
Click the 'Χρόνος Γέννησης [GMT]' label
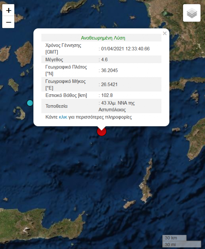click(63, 49)
